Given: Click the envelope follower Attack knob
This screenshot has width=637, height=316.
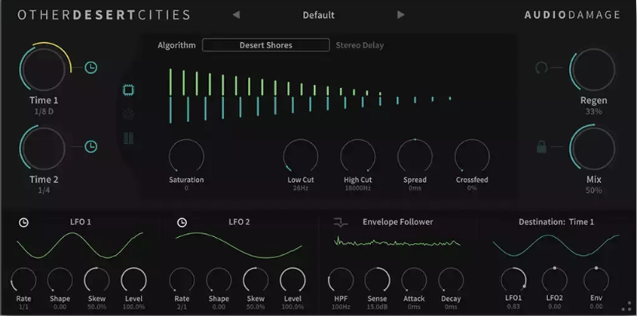Looking at the screenshot, I should coord(414,280).
